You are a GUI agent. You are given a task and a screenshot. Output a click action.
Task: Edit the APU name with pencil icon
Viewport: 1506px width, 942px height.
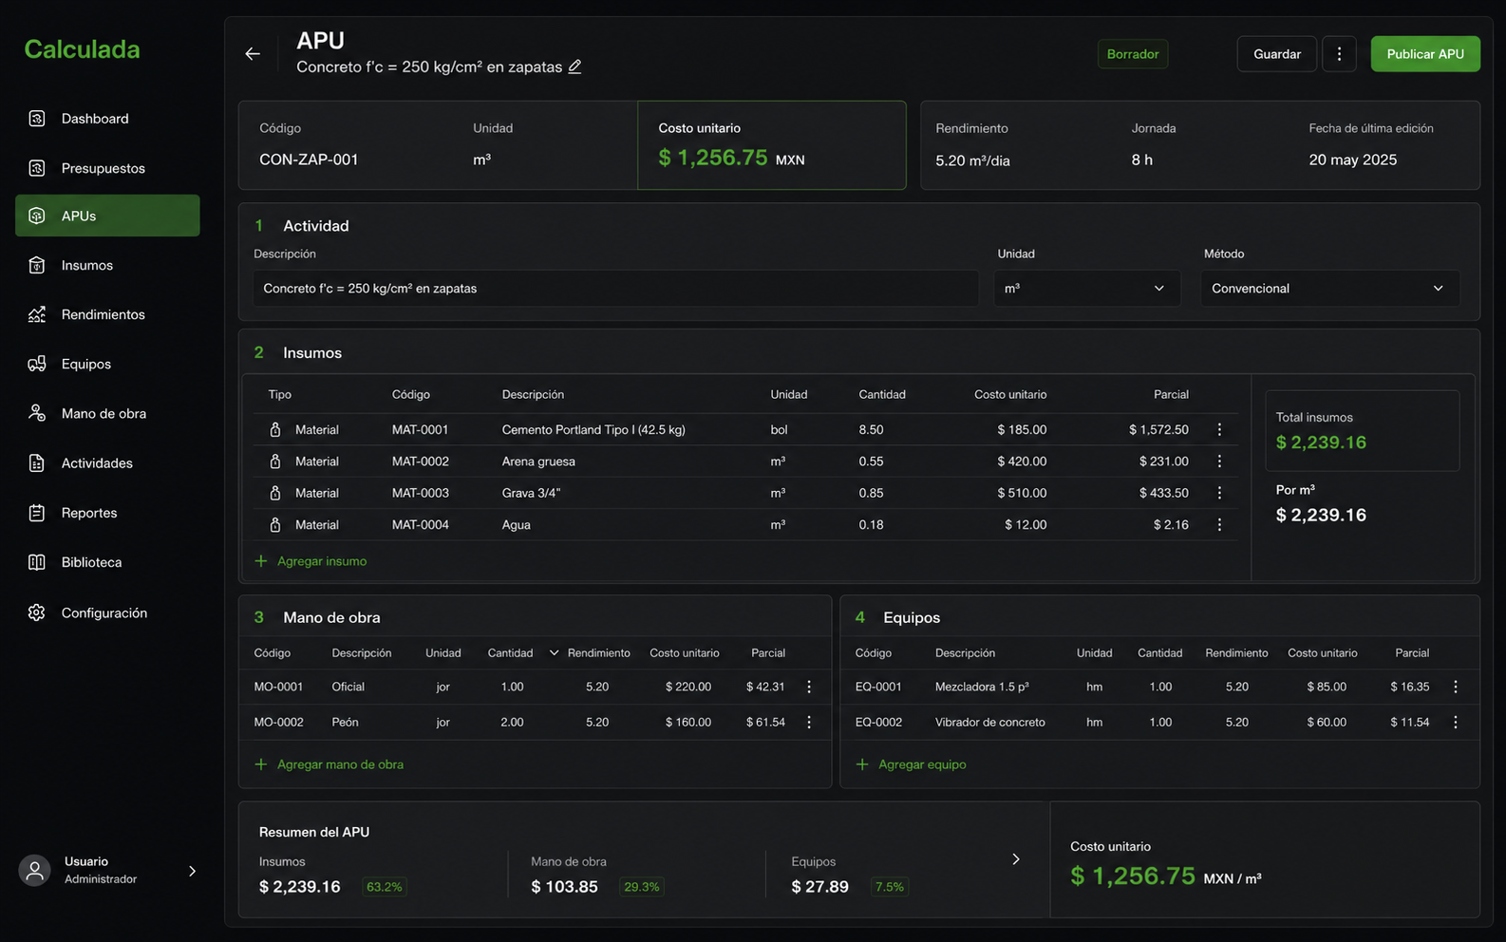pos(574,66)
